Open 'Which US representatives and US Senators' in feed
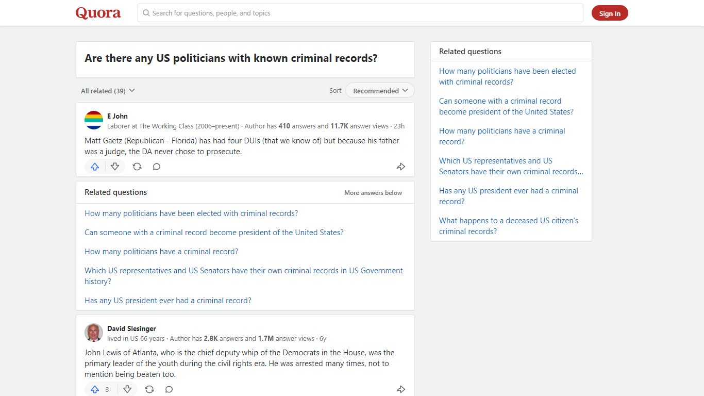 (244, 276)
